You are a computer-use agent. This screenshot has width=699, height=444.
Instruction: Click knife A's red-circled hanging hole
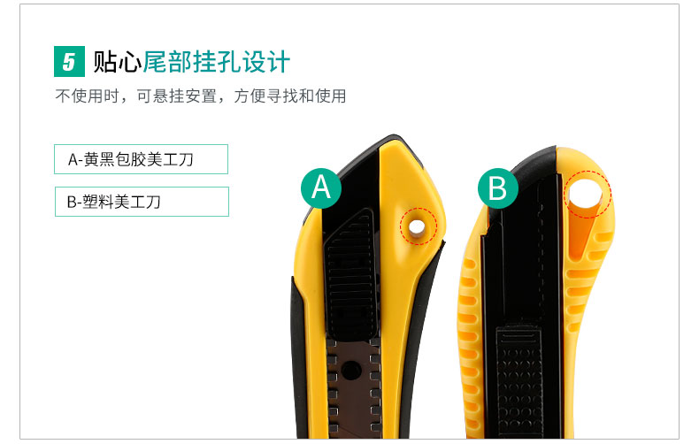pyautogui.click(x=418, y=227)
